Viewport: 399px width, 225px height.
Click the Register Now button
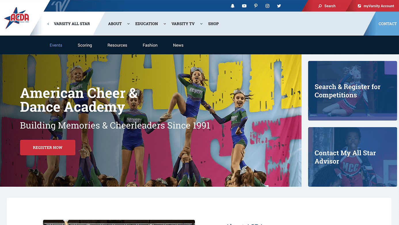pyautogui.click(x=48, y=148)
